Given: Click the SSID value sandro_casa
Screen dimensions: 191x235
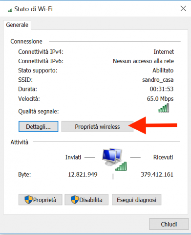Looking at the screenshot, I should pyautogui.click(x=158, y=80).
